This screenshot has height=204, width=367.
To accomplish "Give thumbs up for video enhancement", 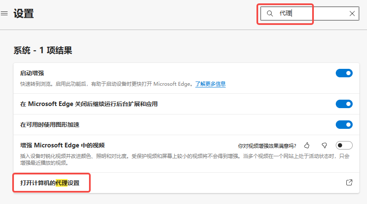I will coord(307,145).
